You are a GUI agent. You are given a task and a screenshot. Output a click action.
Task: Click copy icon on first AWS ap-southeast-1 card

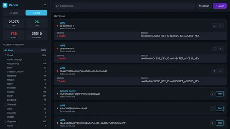(214, 26)
